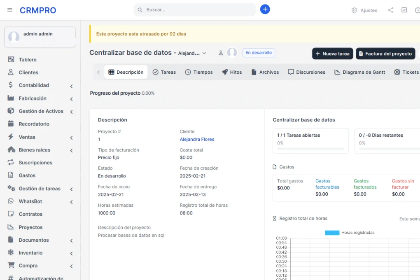This screenshot has width=420, height=280.
Task: Switch to the Archivos tab
Action: 265,72
